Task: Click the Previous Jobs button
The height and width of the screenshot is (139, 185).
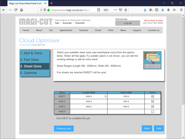Action: pyautogui.click(x=64, y=128)
